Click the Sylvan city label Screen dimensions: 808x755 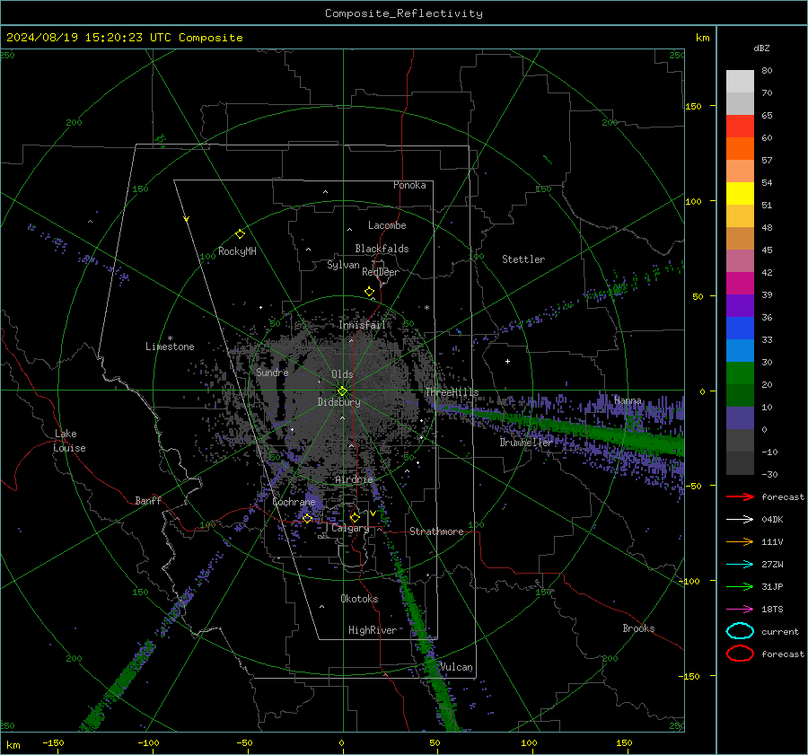[x=343, y=265]
